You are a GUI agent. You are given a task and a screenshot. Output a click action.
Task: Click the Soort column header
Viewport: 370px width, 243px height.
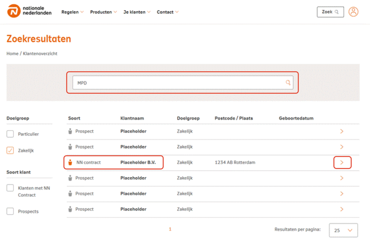[74, 118]
